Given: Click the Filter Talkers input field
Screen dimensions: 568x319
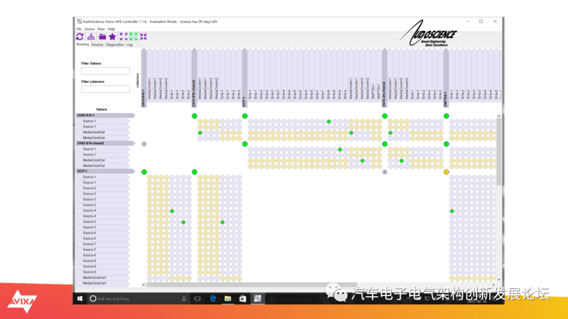Looking at the screenshot, I should click(x=105, y=71).
